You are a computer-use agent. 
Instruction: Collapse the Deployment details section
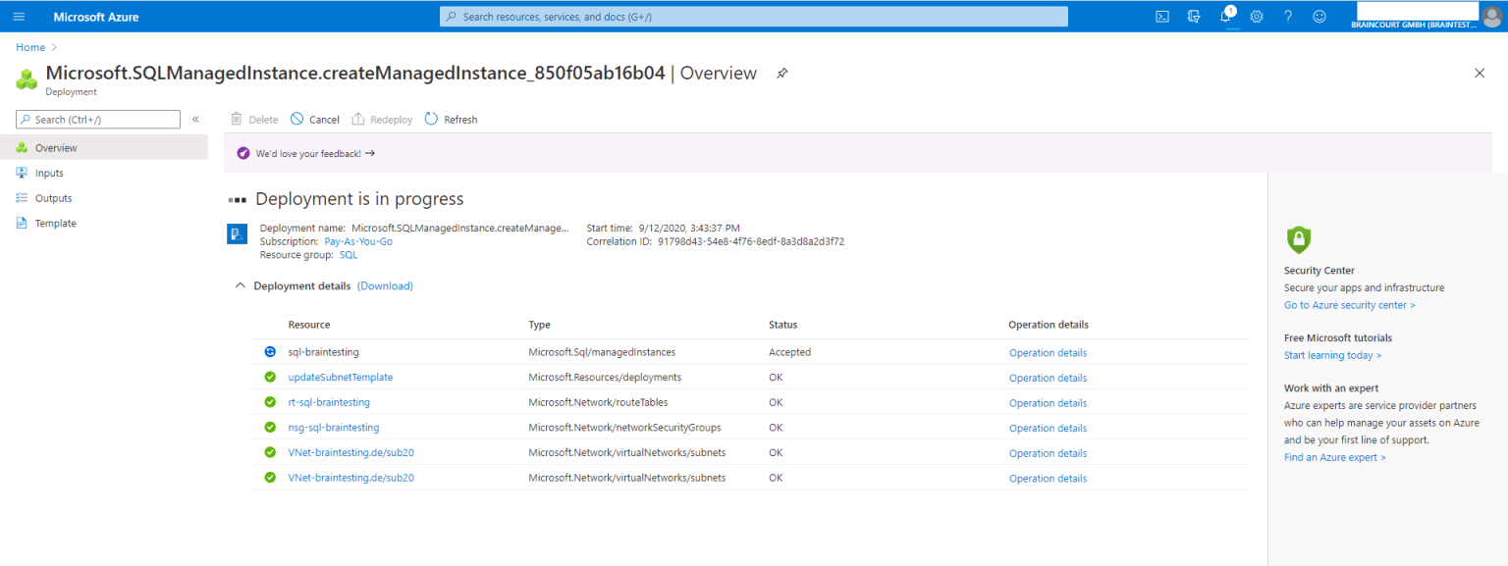(x=239, y=286)
